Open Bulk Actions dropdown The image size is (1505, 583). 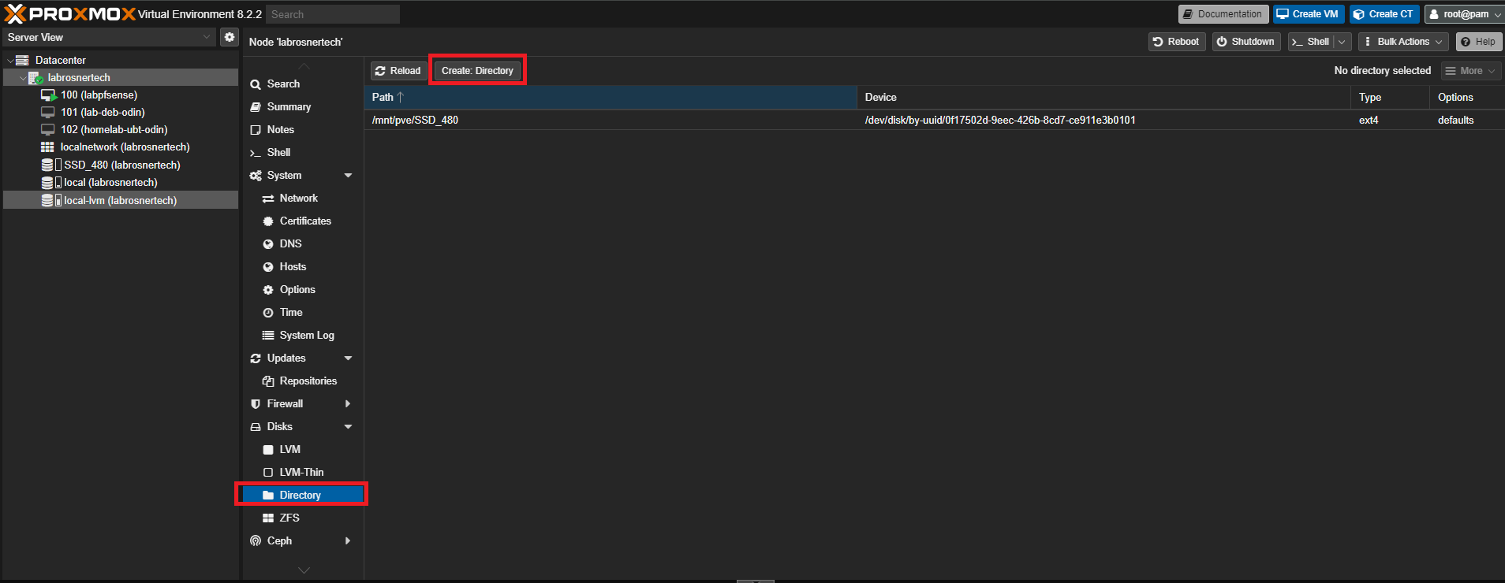coord(1403,42)
